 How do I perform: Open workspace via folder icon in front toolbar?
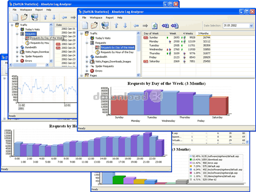(x=94, y=26)
